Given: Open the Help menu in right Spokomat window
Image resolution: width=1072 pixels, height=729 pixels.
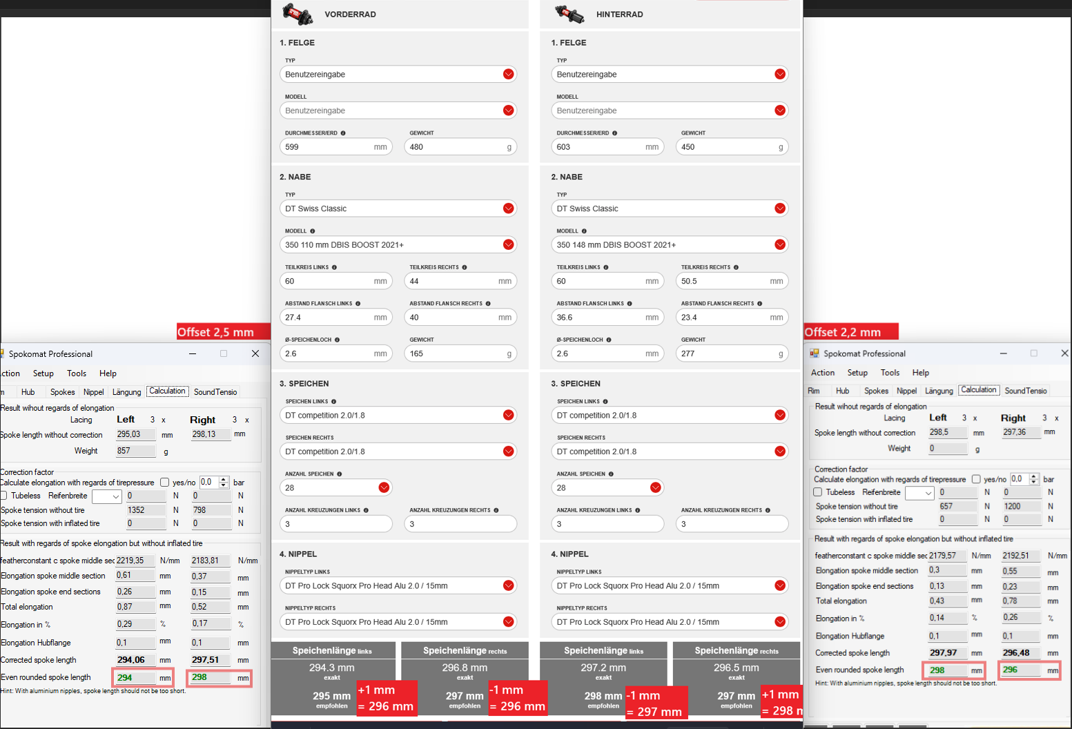Looking at the screenshot, I should click(920, 373).
